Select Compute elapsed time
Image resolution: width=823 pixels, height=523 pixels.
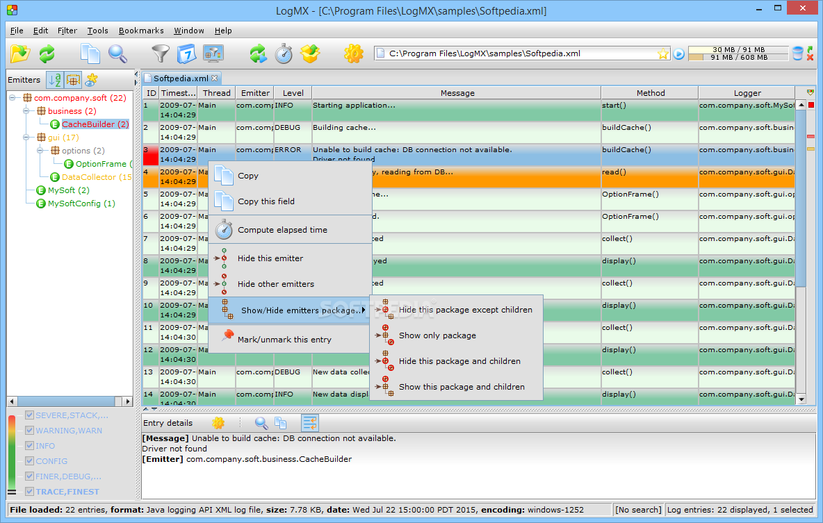(291, 230)
